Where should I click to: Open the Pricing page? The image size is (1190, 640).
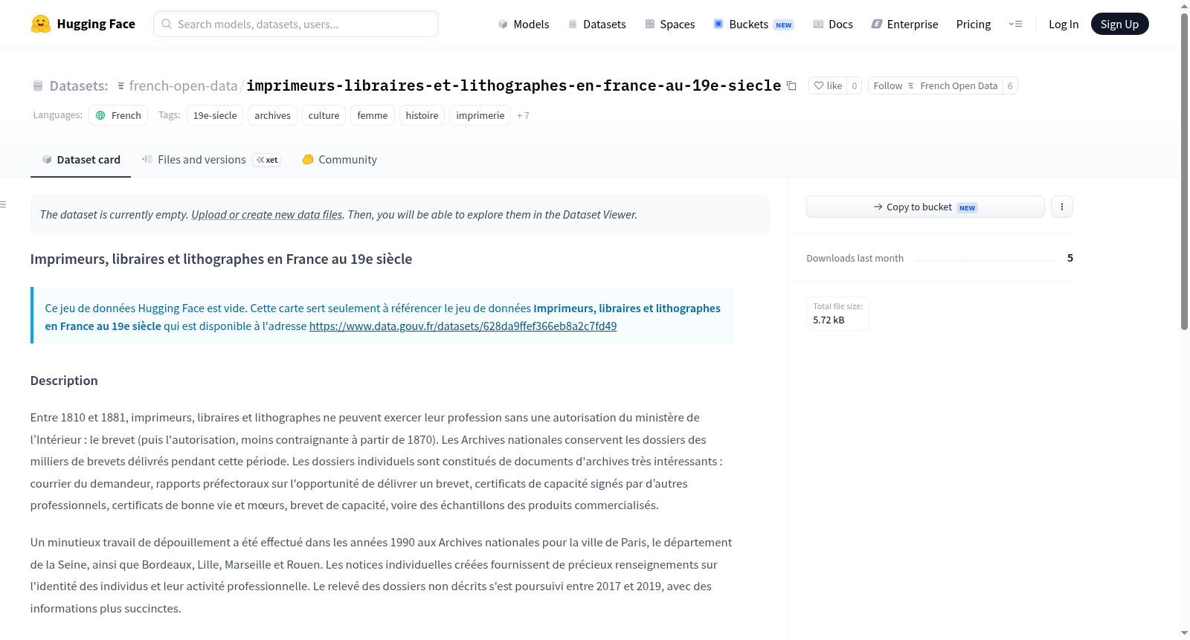coord(974,25)
